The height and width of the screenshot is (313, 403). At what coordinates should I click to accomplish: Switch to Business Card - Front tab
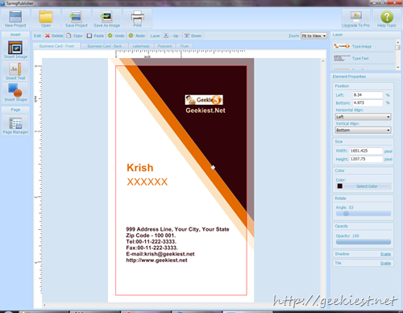coord(56,46)
